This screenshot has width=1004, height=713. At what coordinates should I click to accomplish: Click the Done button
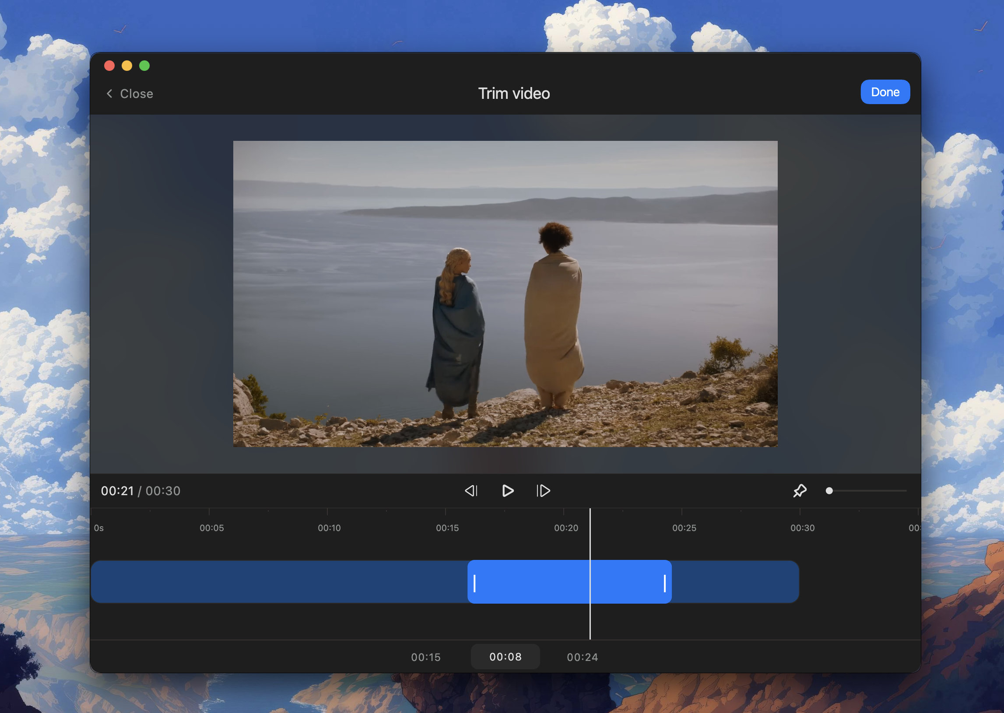[x=885, y=92]
